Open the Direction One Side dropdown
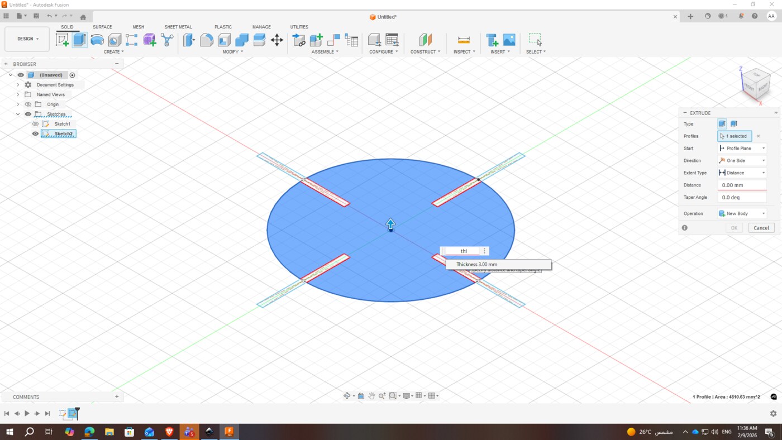 pos(742,161)
